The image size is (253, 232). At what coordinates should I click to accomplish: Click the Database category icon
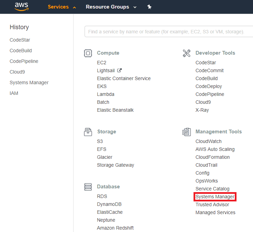pyautogui.click(x=88, y=187)
